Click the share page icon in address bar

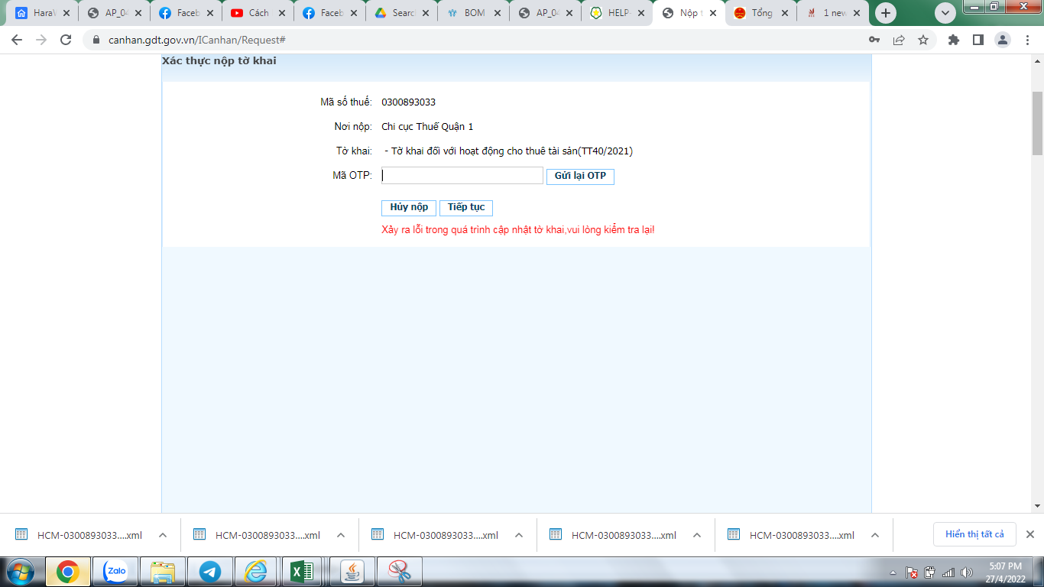[899, 40]
